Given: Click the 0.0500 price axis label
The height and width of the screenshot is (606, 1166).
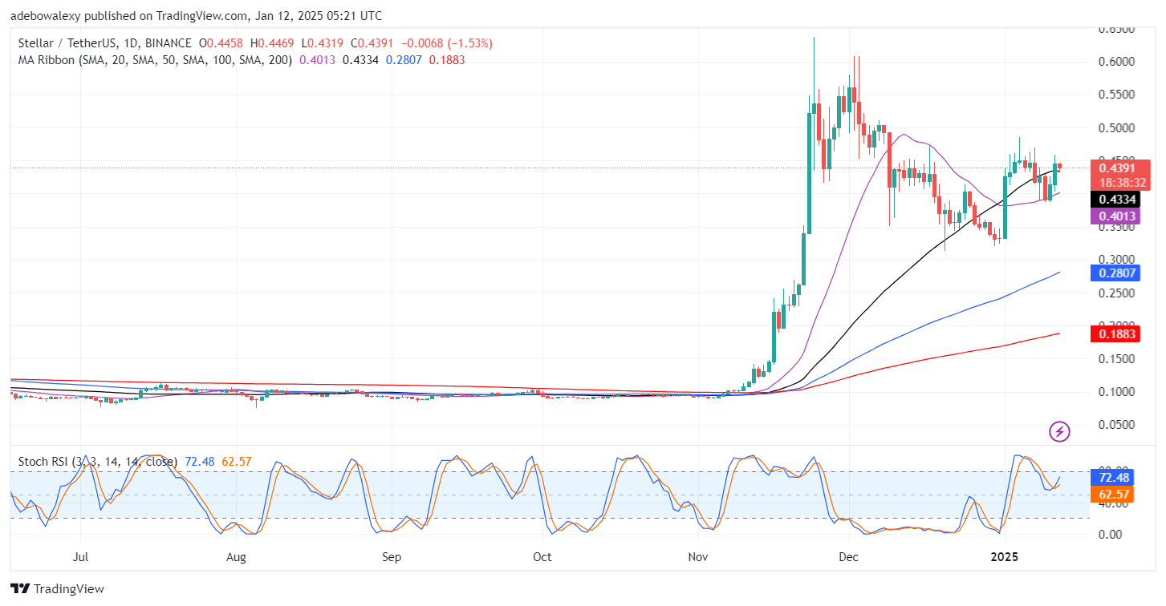Looking at the screenshot, I should coord(1115,425).
